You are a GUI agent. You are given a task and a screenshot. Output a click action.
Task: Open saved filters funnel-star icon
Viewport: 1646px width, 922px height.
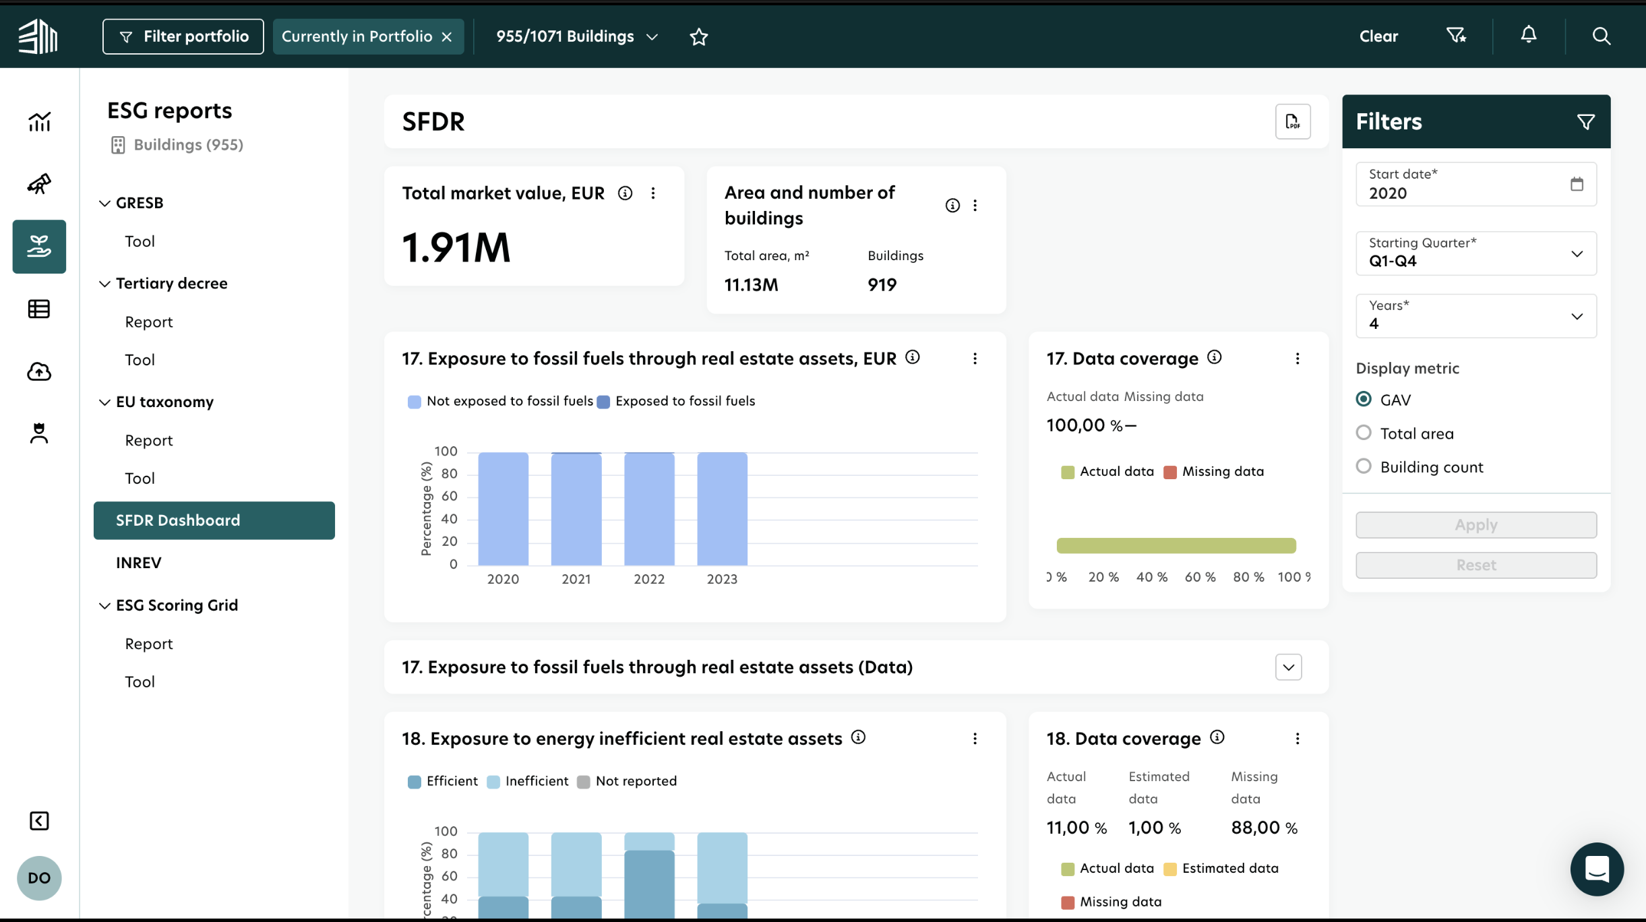click(1457, 35)
